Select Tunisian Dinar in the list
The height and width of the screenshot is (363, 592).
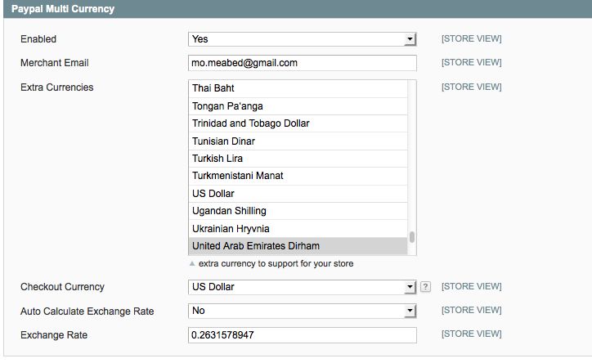pyautogui.click(x=298, y=141)
